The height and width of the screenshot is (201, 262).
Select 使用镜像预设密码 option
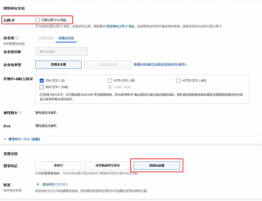coord(108,166)
